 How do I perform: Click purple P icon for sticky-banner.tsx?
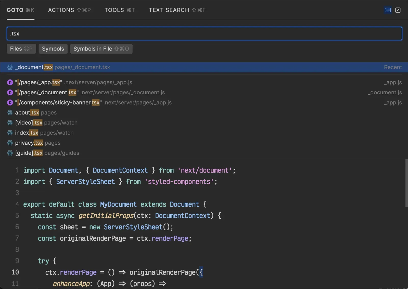coord(10,103)
